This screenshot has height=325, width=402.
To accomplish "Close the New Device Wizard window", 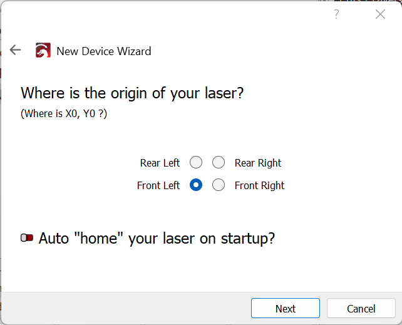I will (x=380, y=14).
